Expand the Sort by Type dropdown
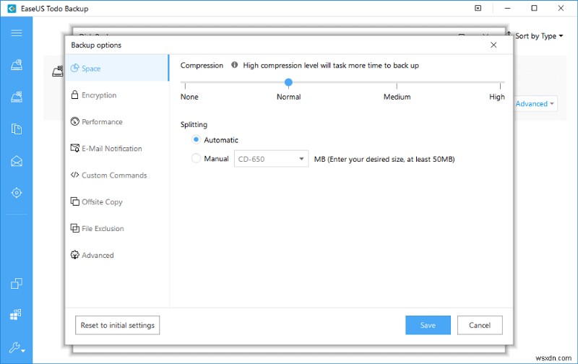 [535, 36]
